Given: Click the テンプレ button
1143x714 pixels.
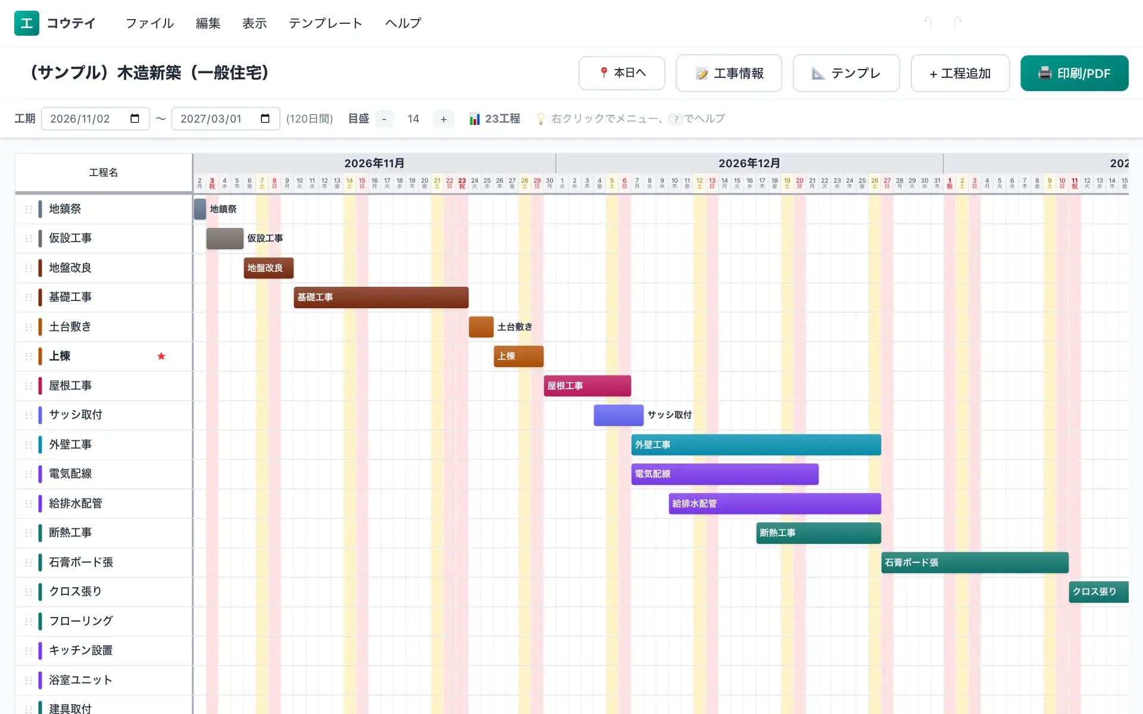Looking at the screenshot, I should tap(846, 73).
